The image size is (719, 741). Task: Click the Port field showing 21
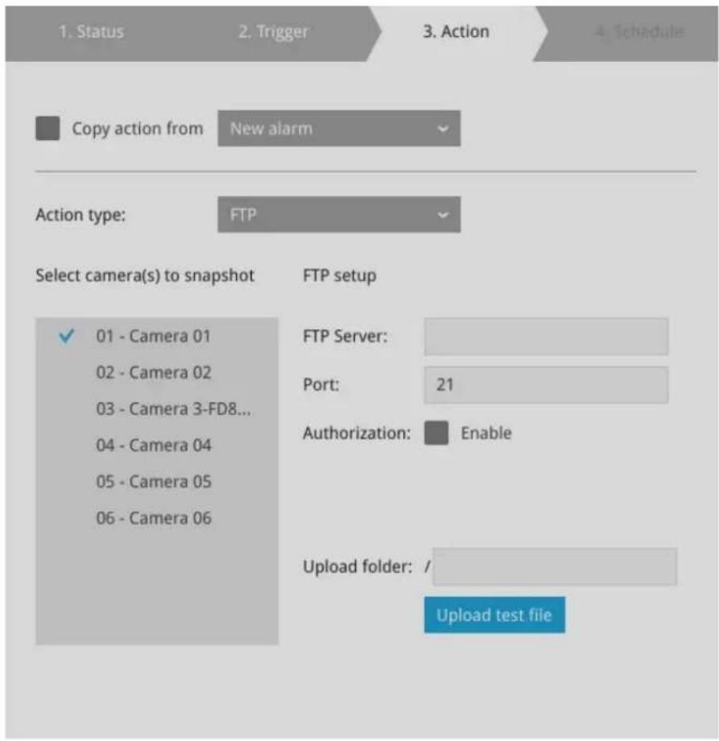[x=547, y=385]
